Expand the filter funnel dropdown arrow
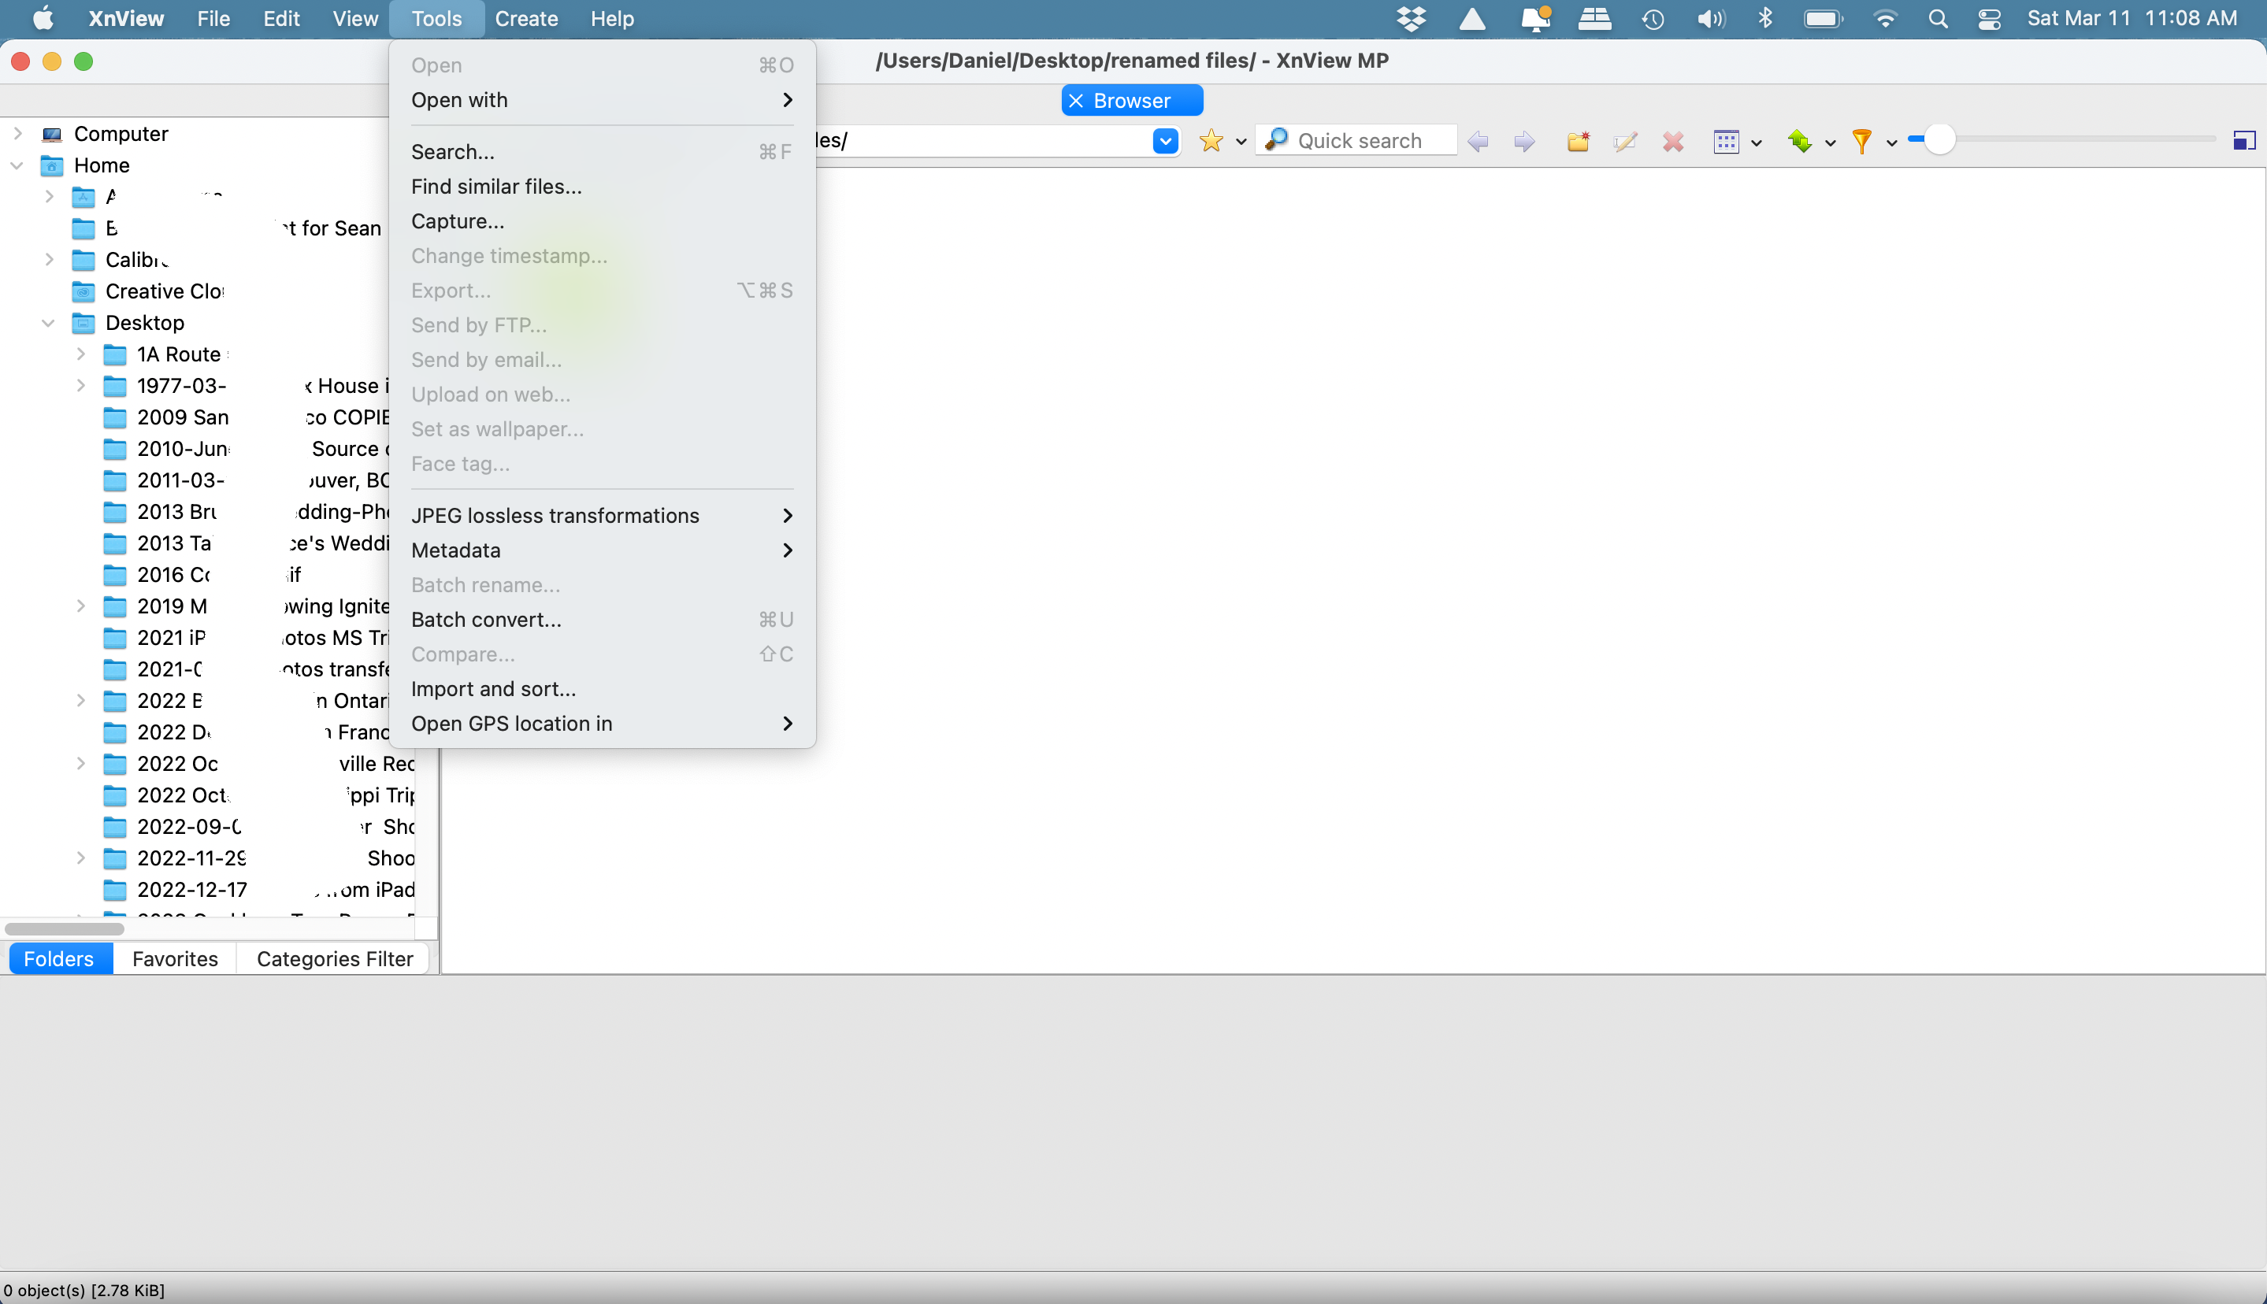This screenshot has width=2267, height=1304. coord(1890,143)
